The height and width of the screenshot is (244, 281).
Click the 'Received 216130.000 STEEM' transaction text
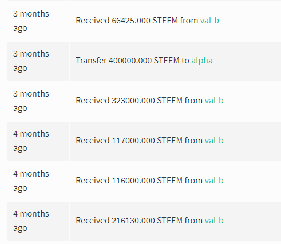click(x=129, y=221)
